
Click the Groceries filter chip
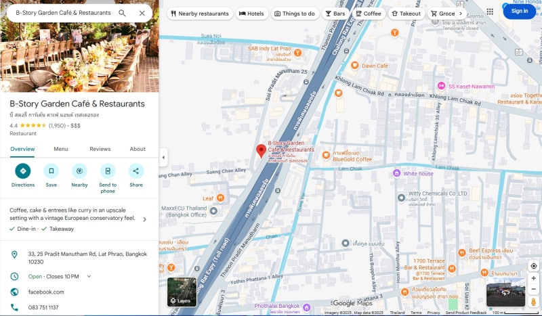click(x=443, y=14)
